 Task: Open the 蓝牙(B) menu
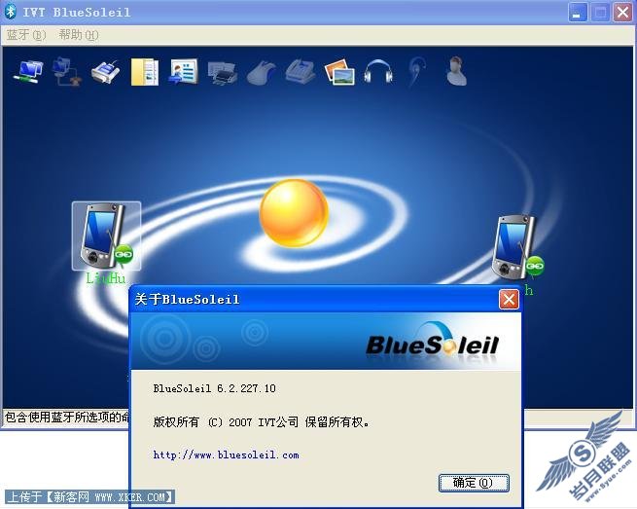[x=26, y=35]
